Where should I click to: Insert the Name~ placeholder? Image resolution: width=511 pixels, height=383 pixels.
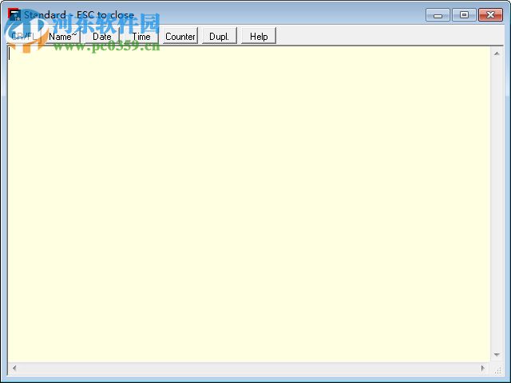click(63, 36)
